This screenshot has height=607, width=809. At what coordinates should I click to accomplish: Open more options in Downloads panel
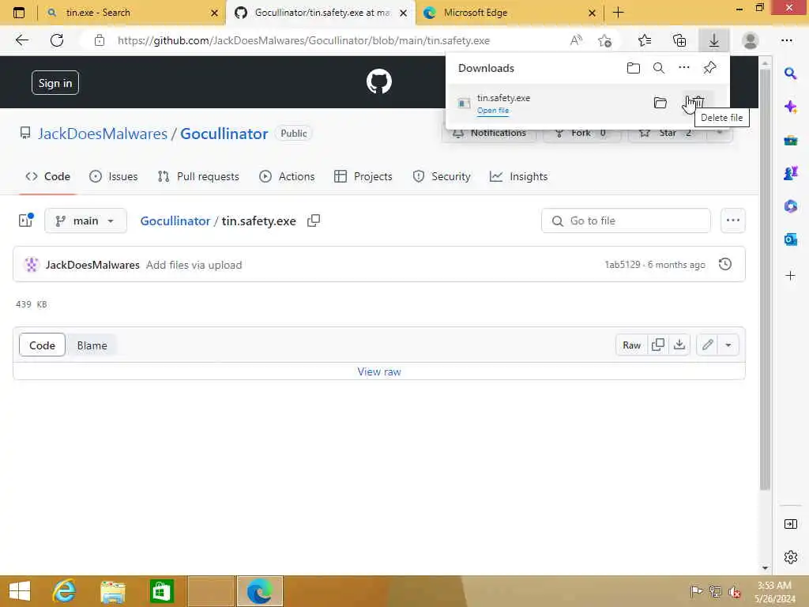[684, 68]
